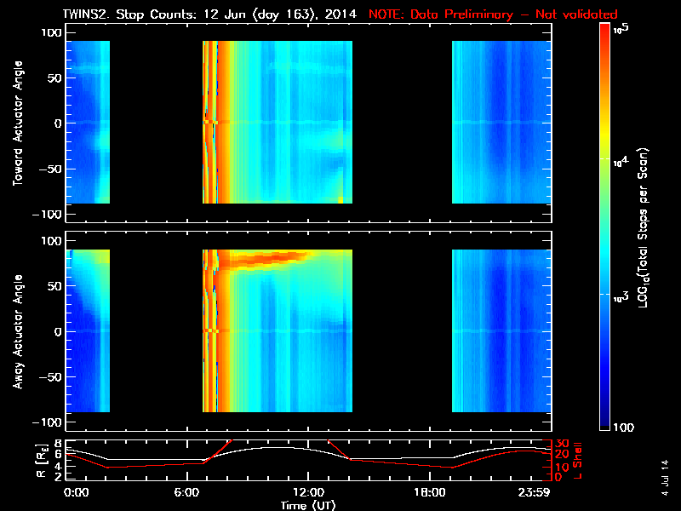Click the 'Away Actuator Angle' axis label
681x511 pixels.
tap(18, 331)
